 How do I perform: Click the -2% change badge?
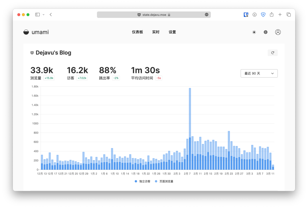pos(116,78)
